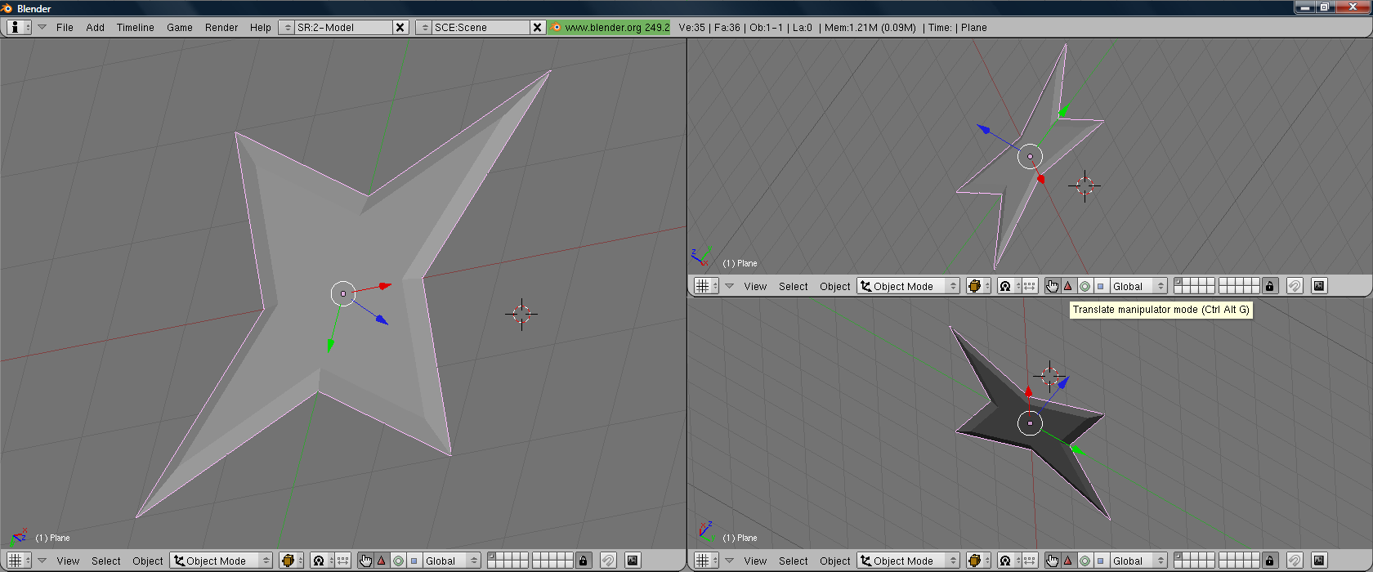This screenshot has height=572, width=1373.
Task: Open the Render menu
Action: tap(221, 27)
